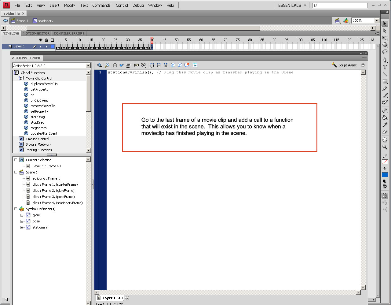
Task: Open Edit Symbols dropdown
Action: 346,21
